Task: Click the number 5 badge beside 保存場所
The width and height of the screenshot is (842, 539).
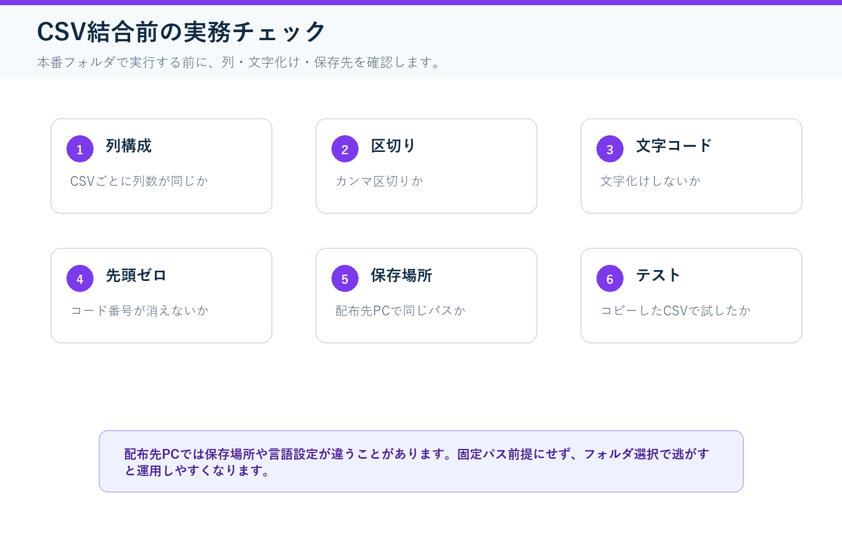Action: pos(345,279)
